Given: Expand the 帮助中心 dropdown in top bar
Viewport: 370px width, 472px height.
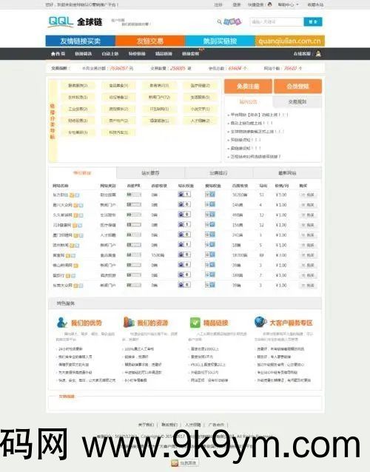Looking at the screenshot, I should (288, 5).
